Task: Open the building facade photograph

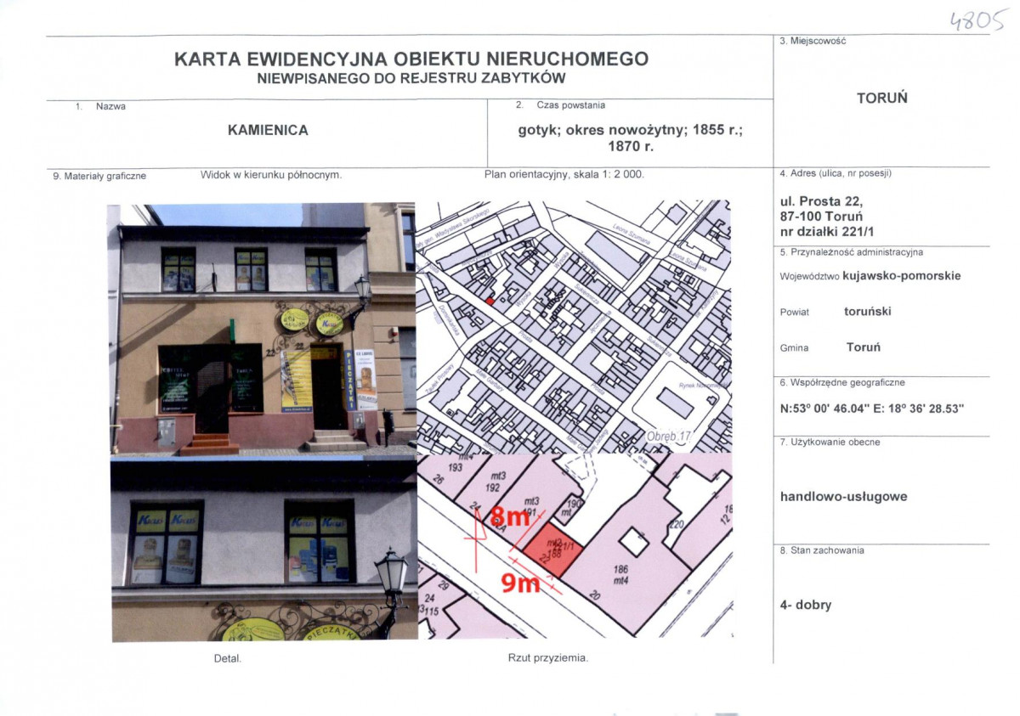Action: (262, 329)
